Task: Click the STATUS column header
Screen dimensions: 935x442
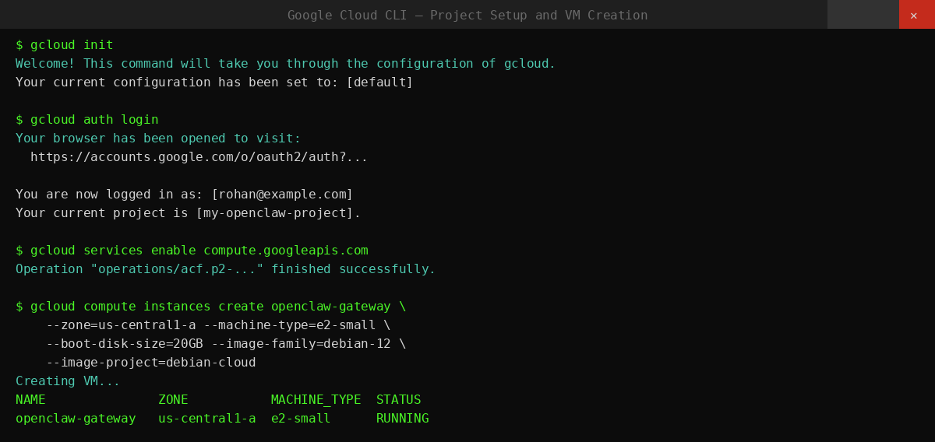Action: 398,400
